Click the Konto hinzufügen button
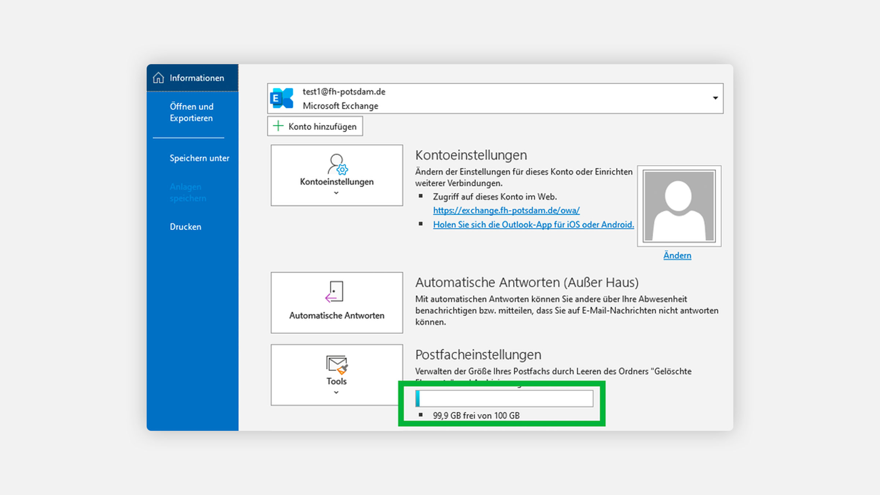 point(315,126)
